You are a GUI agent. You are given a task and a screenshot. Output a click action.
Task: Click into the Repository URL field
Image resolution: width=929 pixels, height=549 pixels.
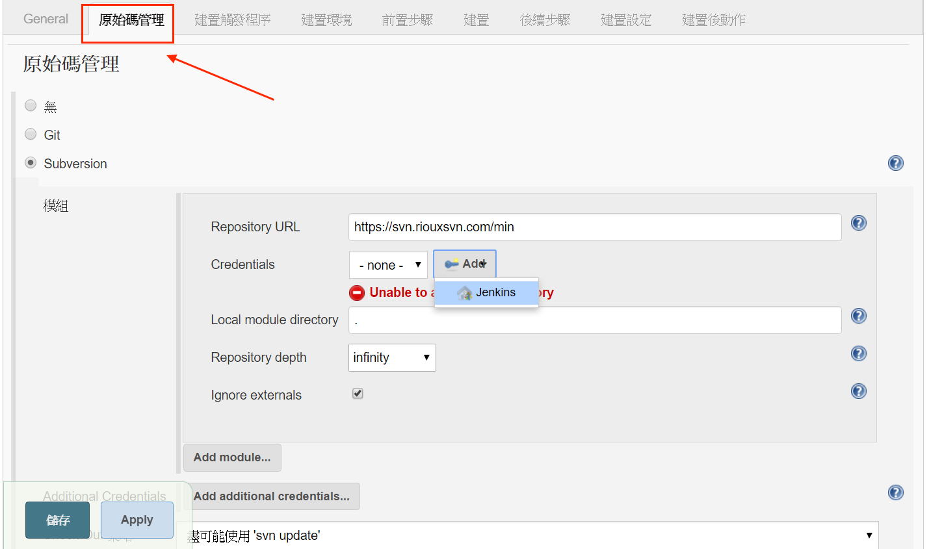[x=595, y=227]
